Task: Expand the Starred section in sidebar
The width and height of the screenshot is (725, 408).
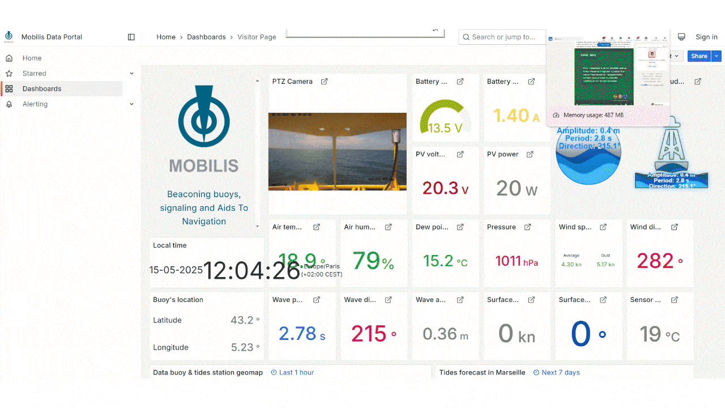Action: coord(131,74)
